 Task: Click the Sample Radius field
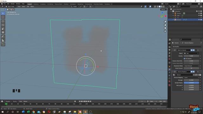[191, 83]
